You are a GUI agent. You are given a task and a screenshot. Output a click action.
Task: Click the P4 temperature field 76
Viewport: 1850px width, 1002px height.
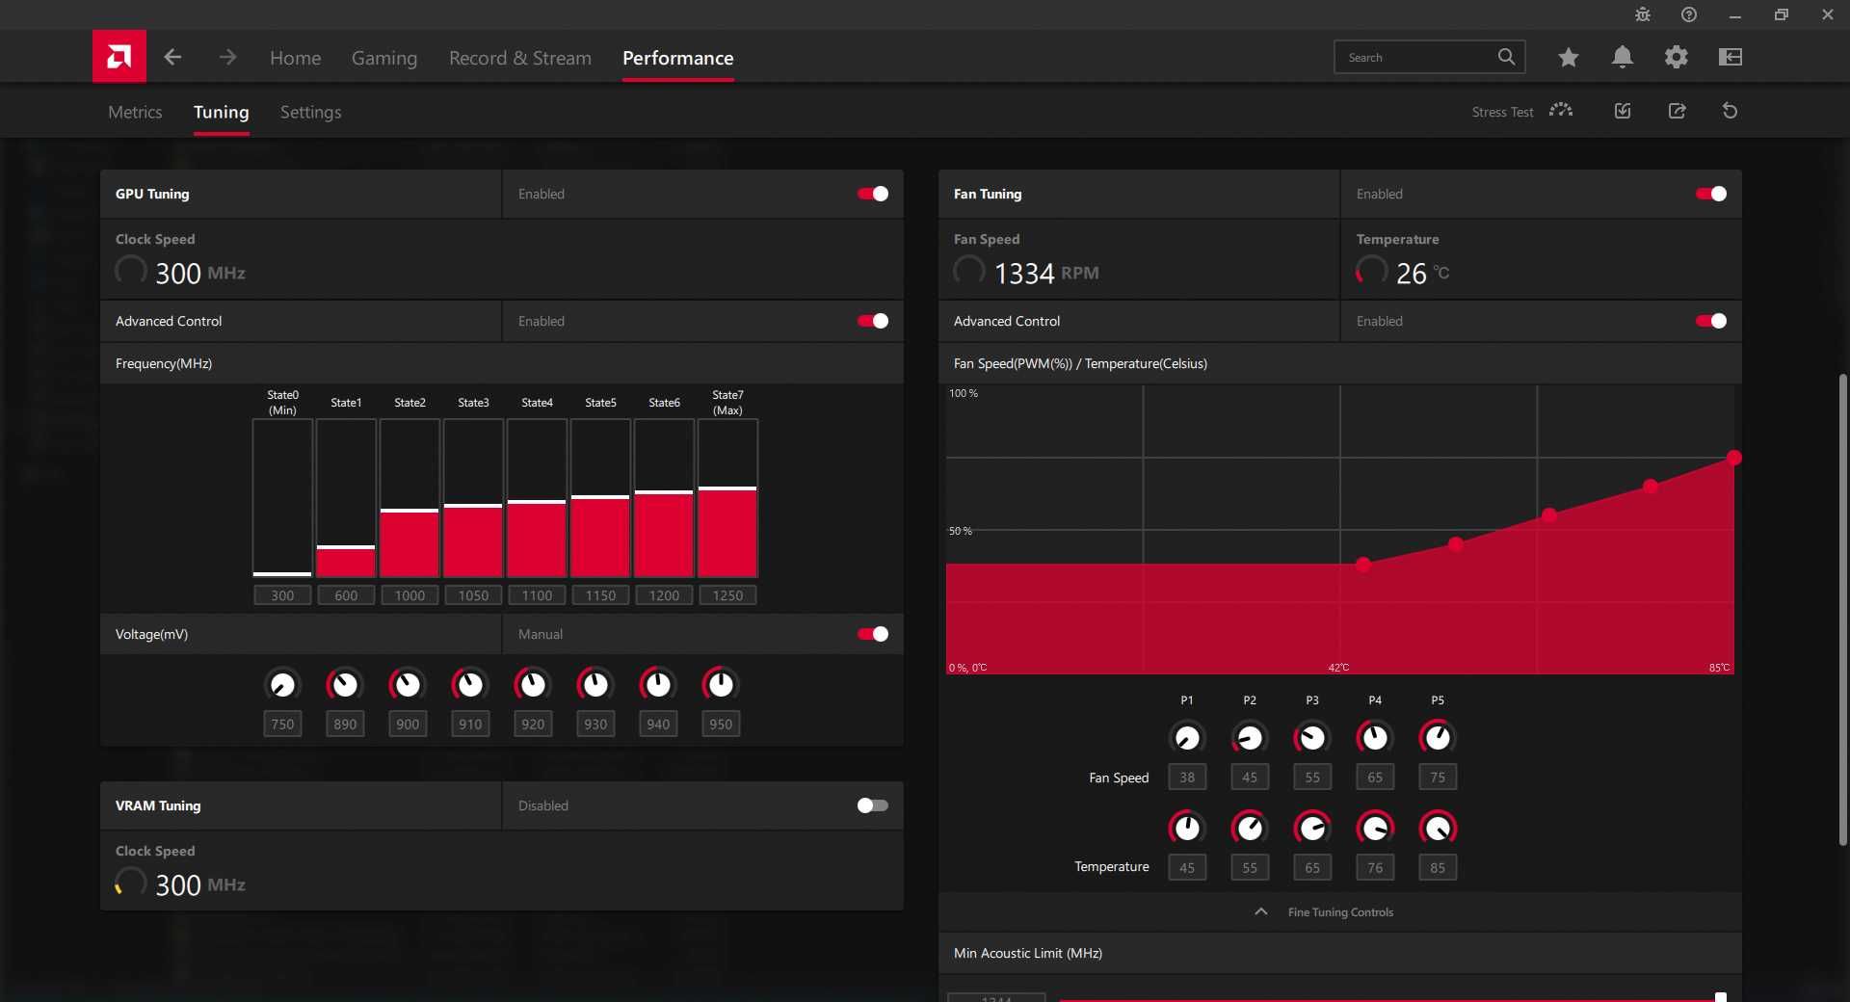[1375, 867]
